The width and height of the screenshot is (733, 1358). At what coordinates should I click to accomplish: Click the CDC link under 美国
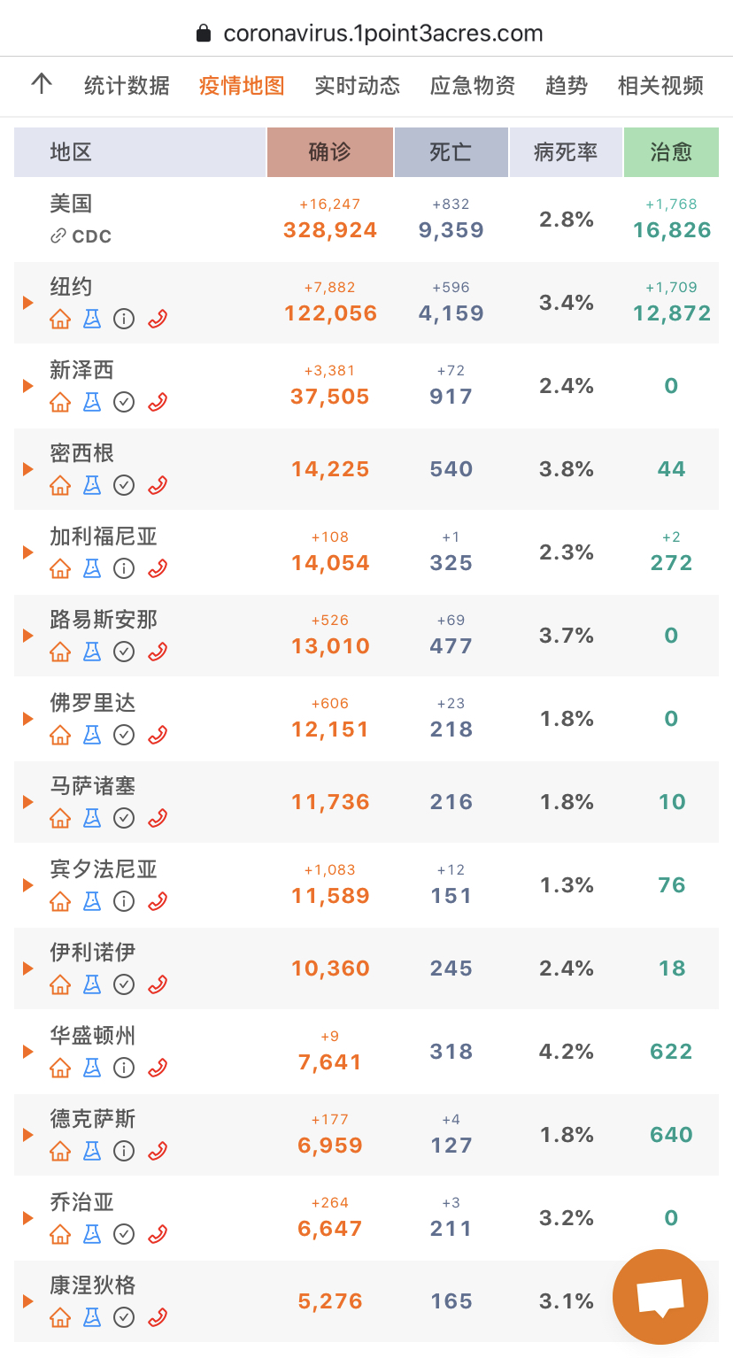click(x=81, y=236)
